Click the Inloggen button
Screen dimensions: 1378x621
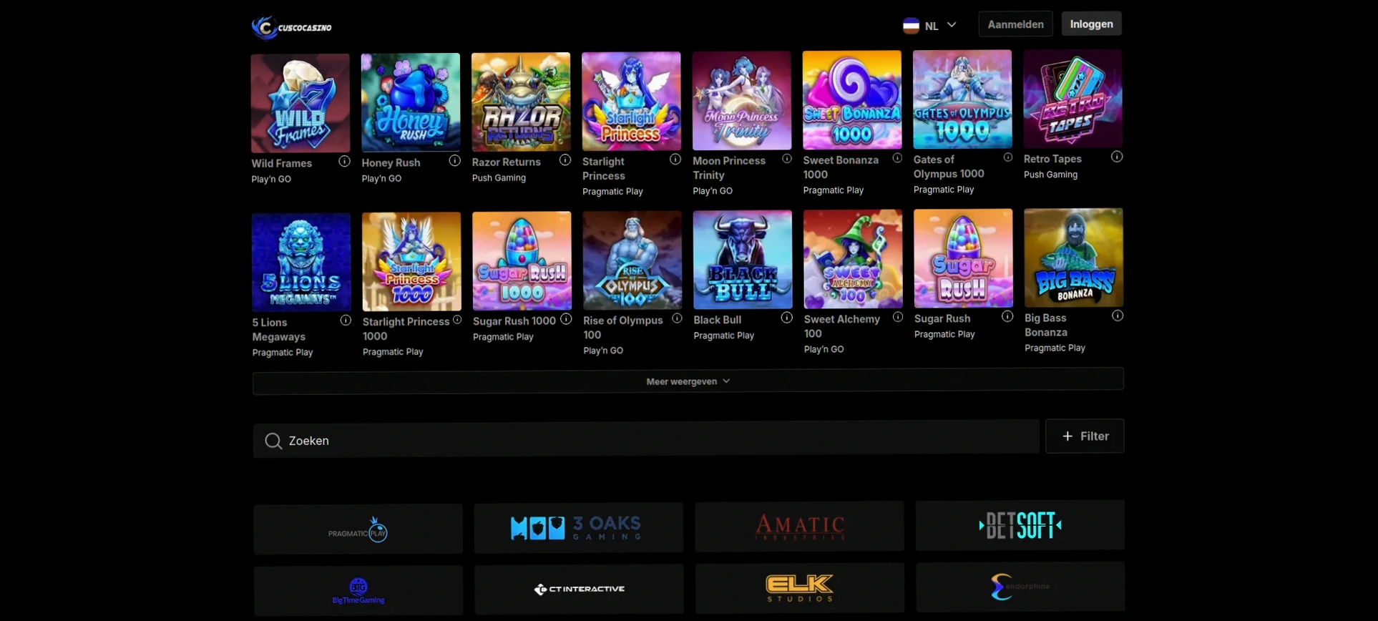(1091, 24)
